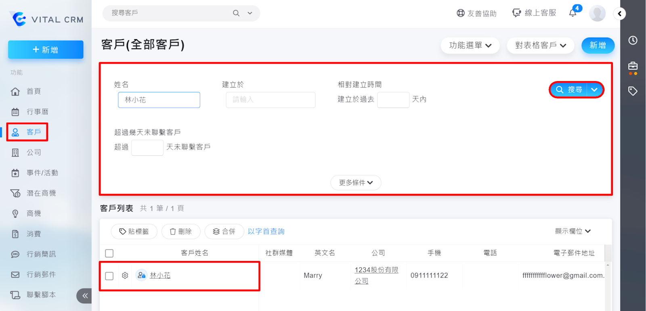This screenshot has height=311, width=646.
Task: Click the briefcase icon in right sidebar
Action: point(633,66)
